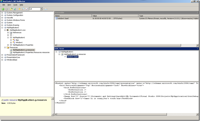Image resolution: width=200 pixels, height=121 pixels.
Task: Open the View menu
Action: (9, 5)
